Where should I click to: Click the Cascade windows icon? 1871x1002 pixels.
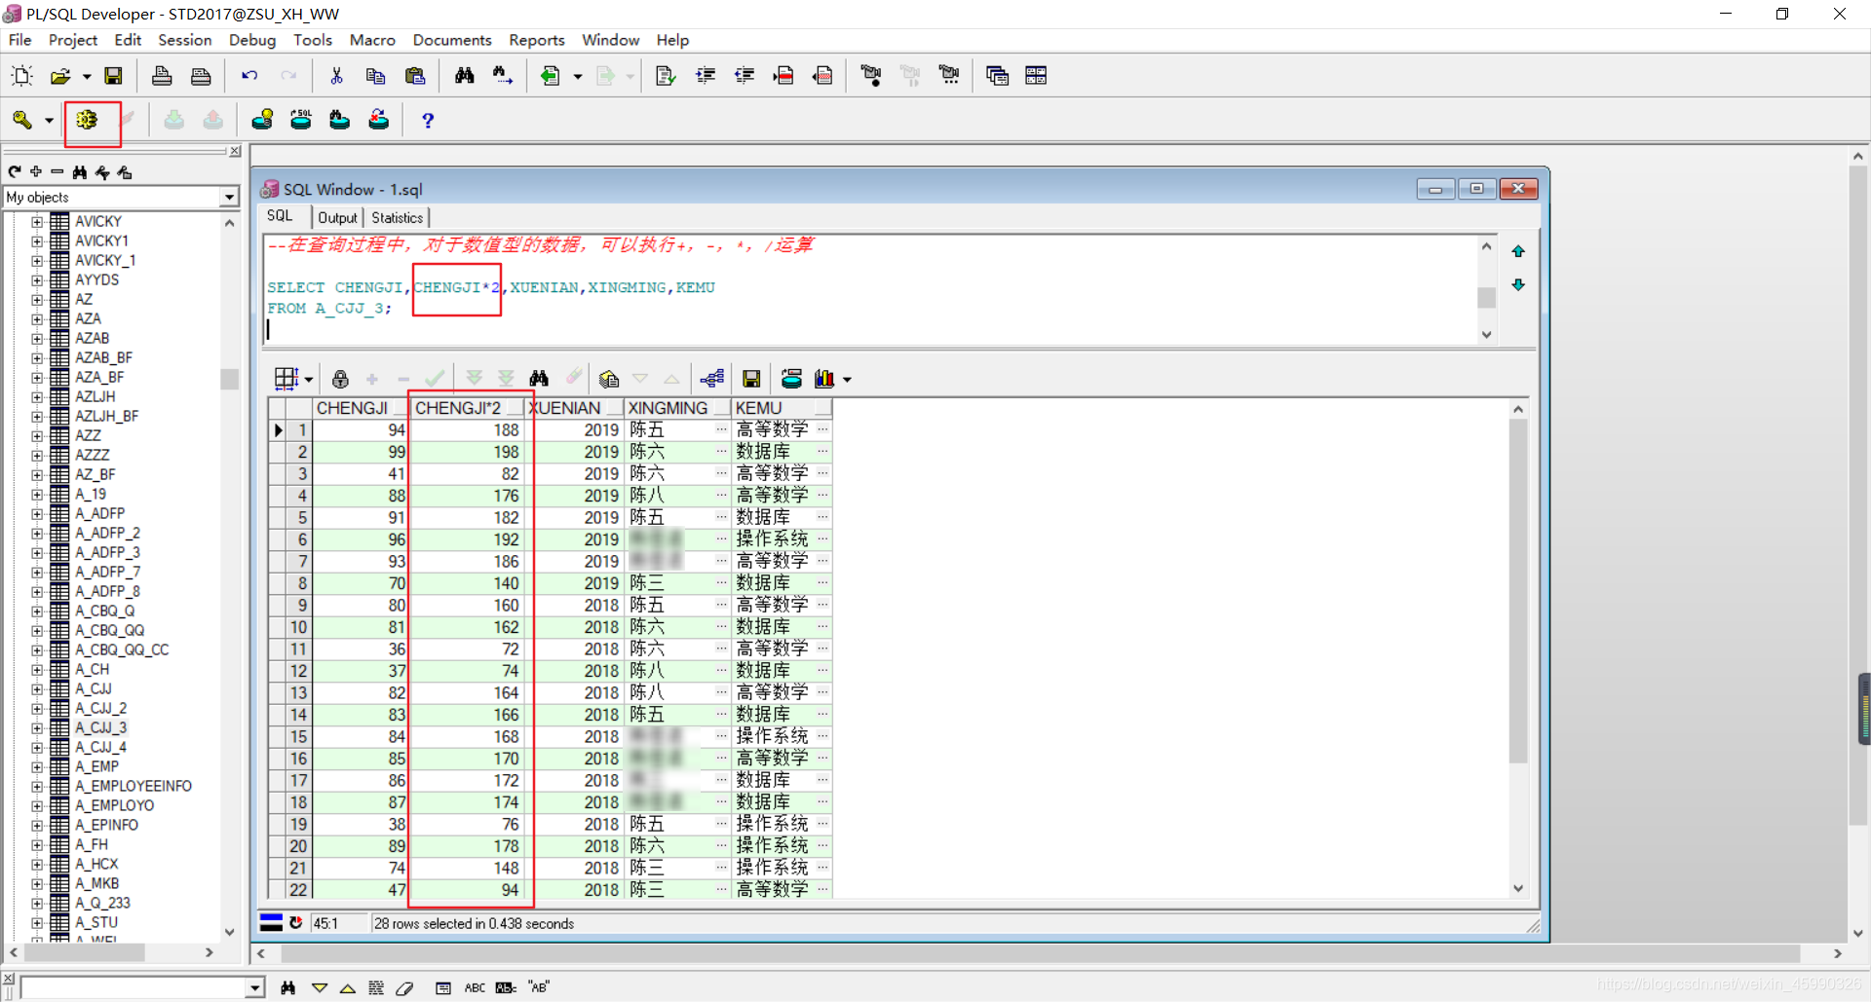997,76
